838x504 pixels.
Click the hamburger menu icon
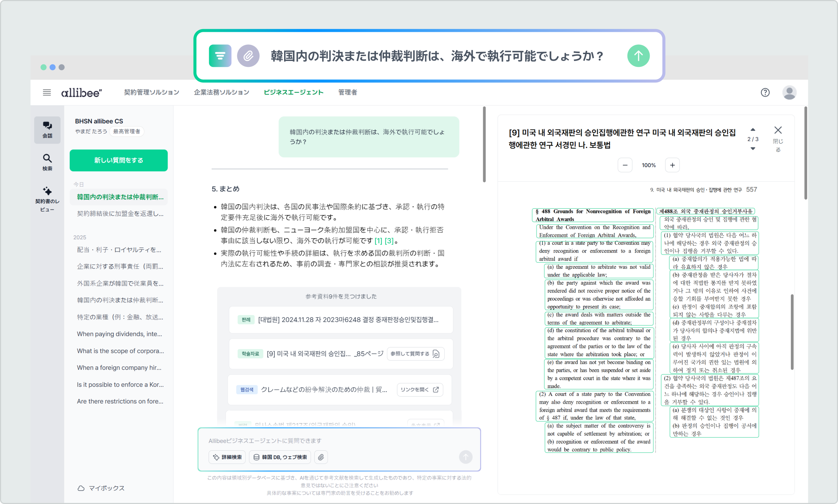47,93
